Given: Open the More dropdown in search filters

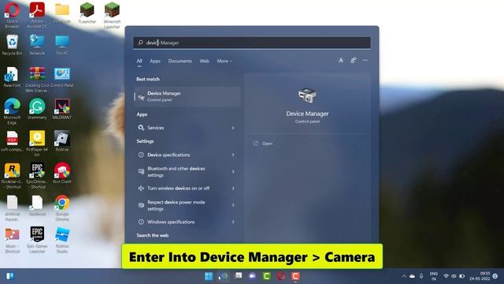Looking at the screenshot, I should click(224, 61).
